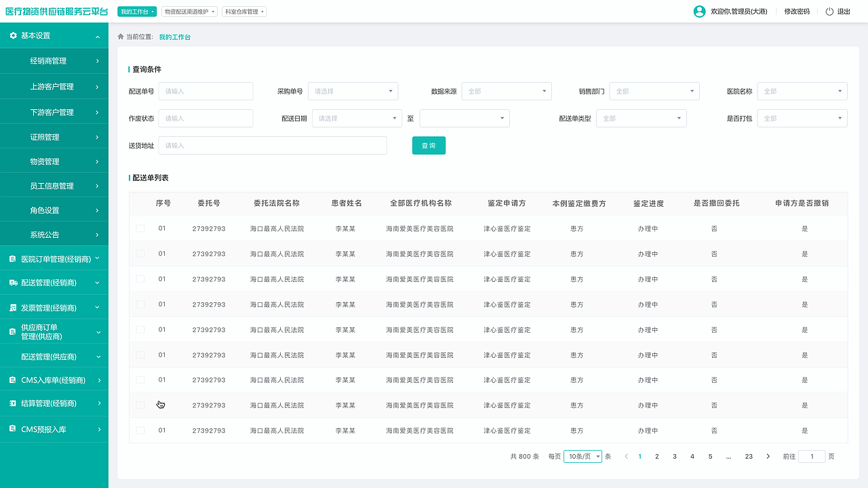Click the 配送单号 input field
The image size is (868, 488).
(205, 91)
